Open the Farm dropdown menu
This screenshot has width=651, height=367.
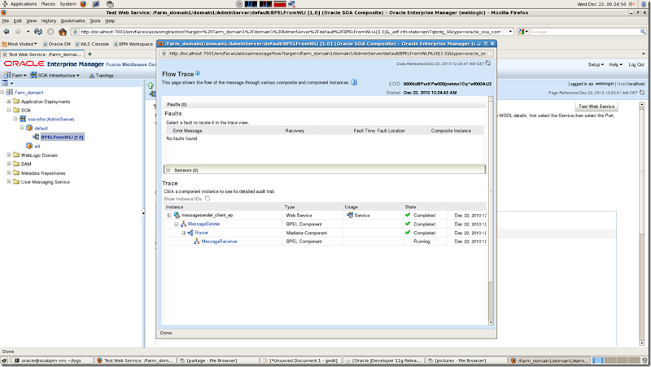click(15, 75)
